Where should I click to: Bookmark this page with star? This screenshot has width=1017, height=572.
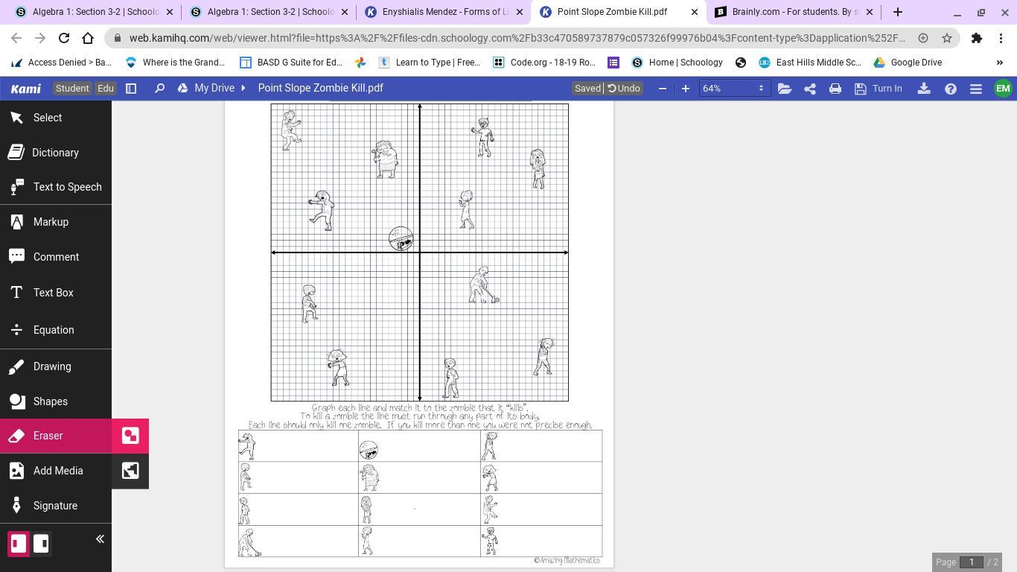(947, 38)
